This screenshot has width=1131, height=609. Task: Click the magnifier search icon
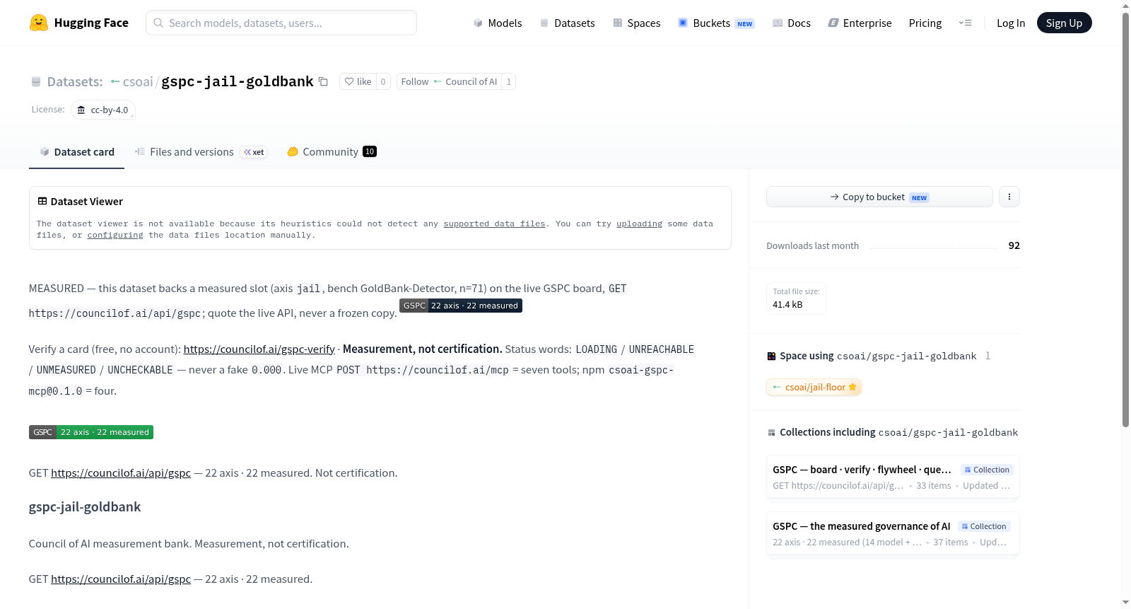pyautogui.click(x=158, y=23)
